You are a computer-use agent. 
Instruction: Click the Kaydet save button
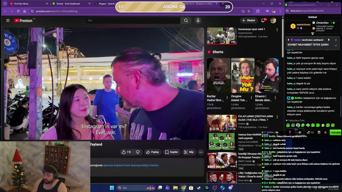pos(171,152)
